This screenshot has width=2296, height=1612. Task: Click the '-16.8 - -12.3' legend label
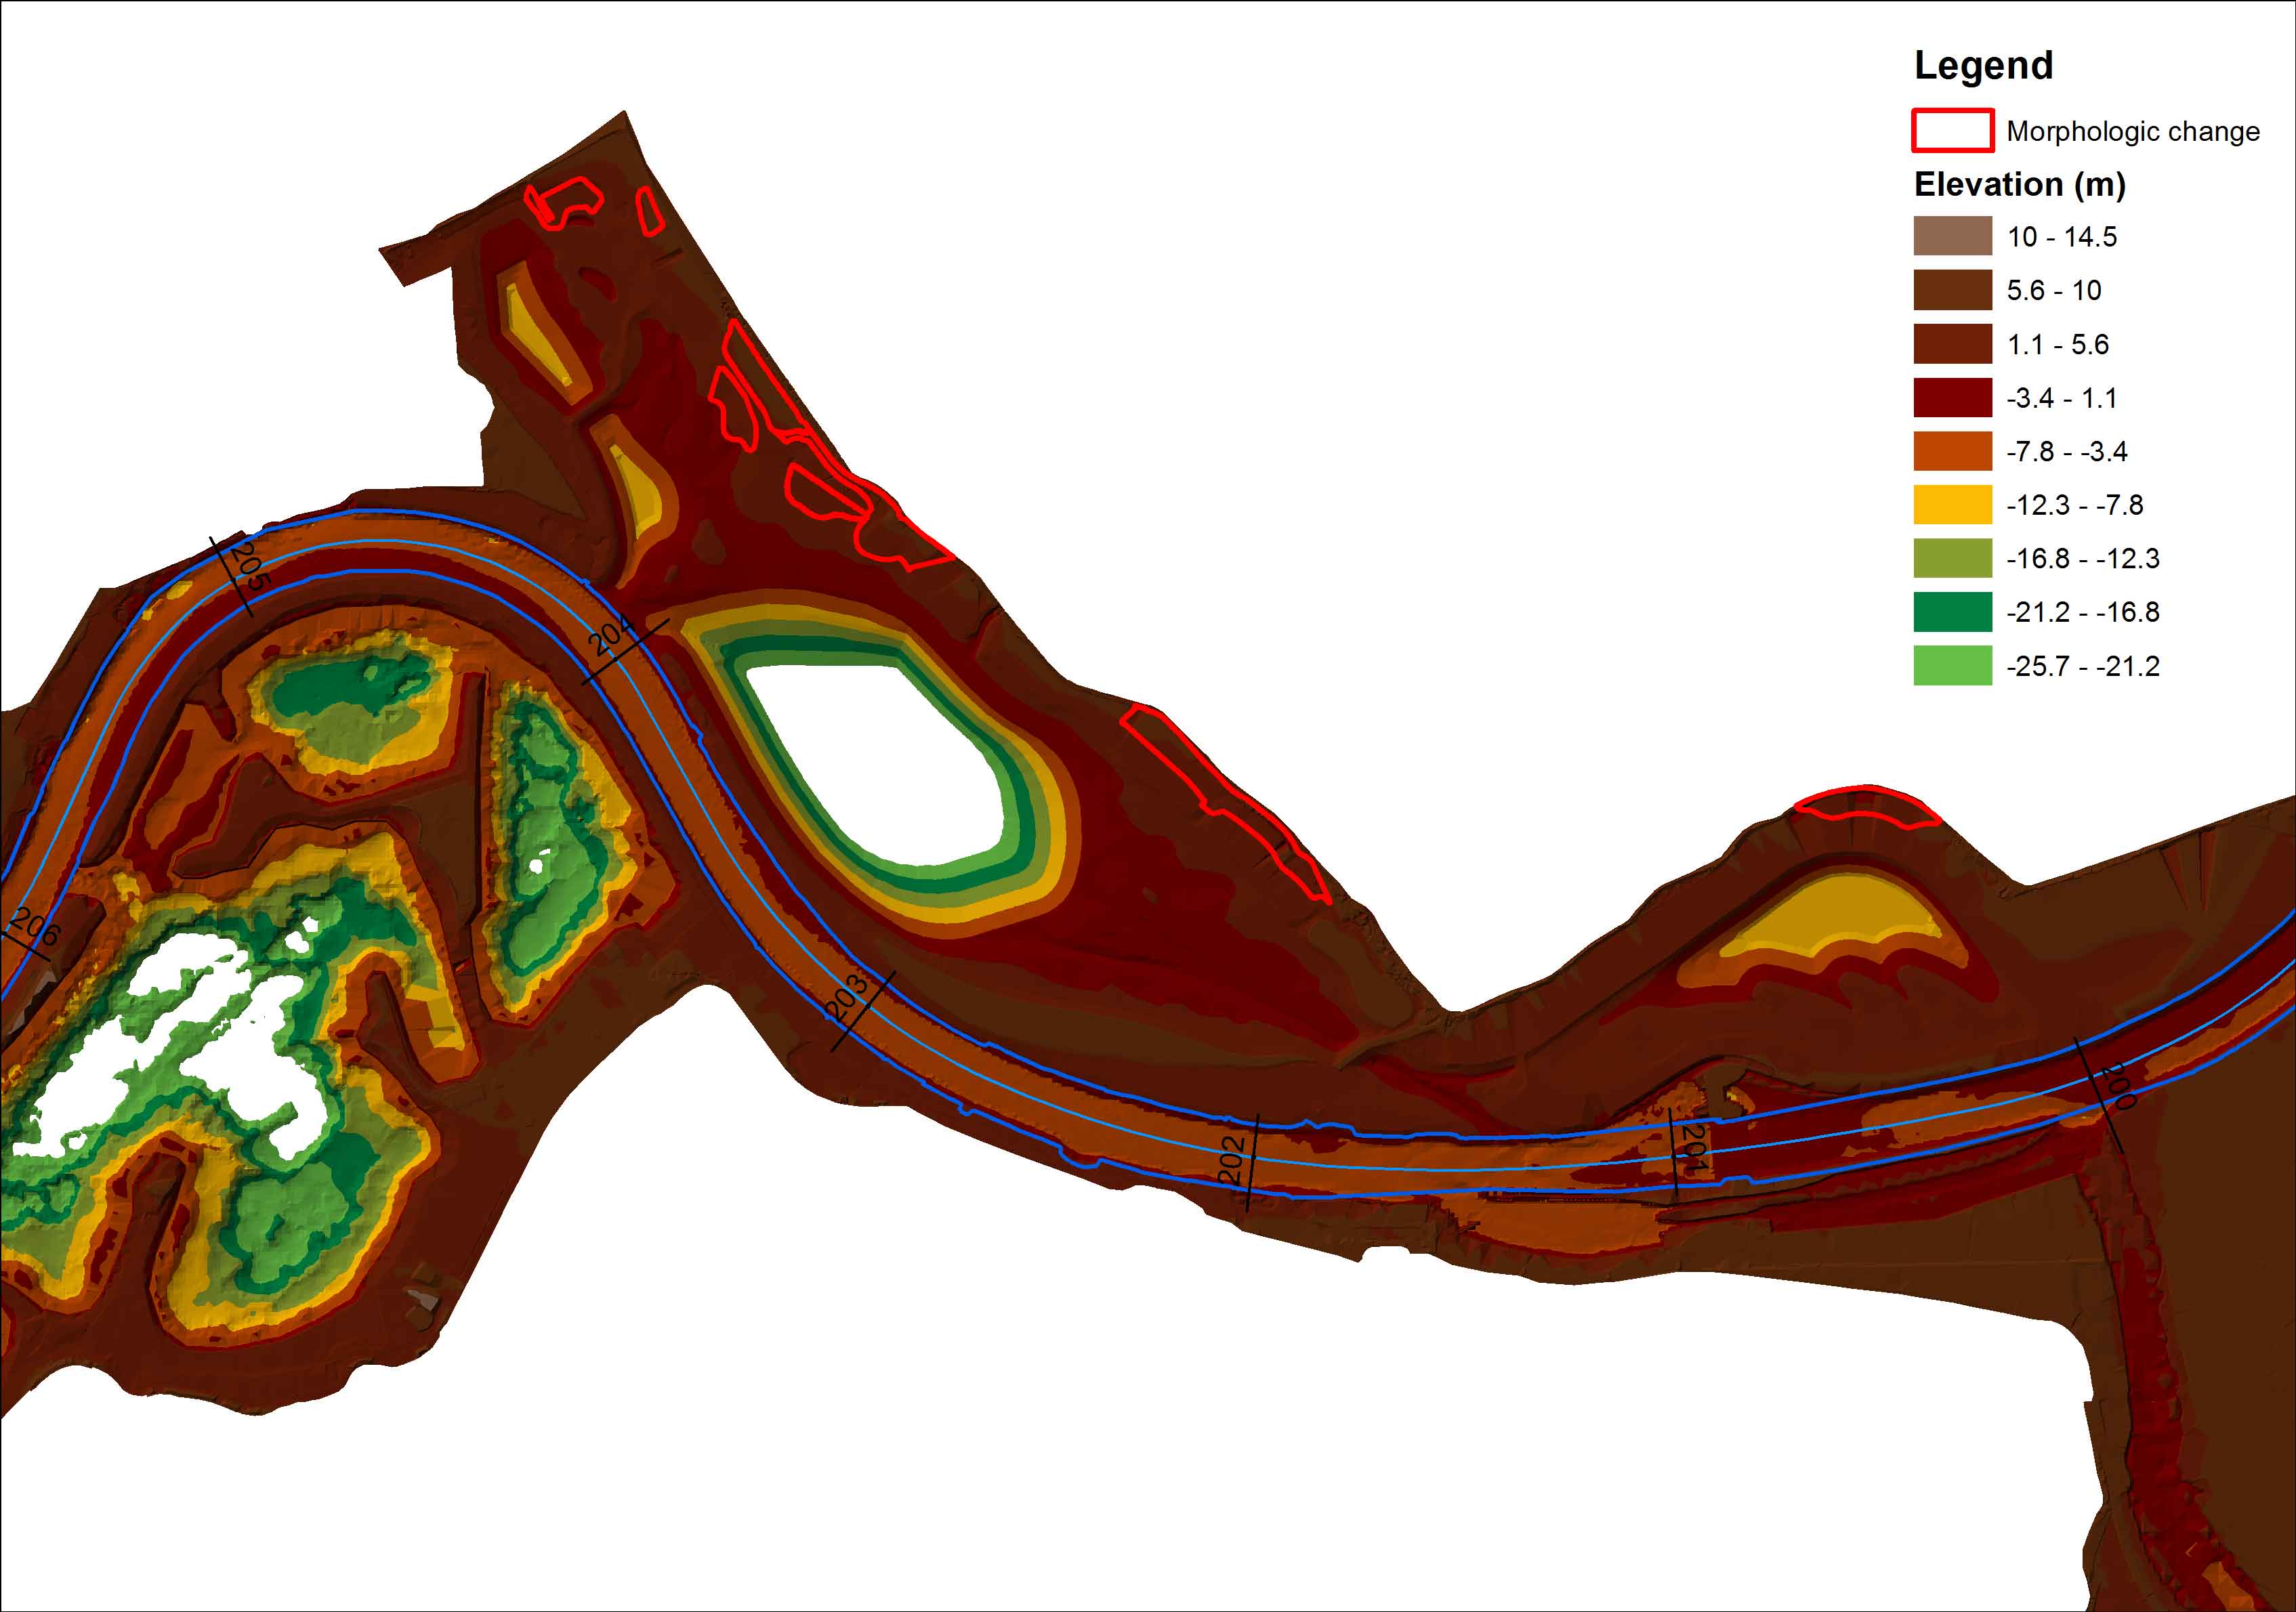pyautogui.click(x=2083, y=559)
